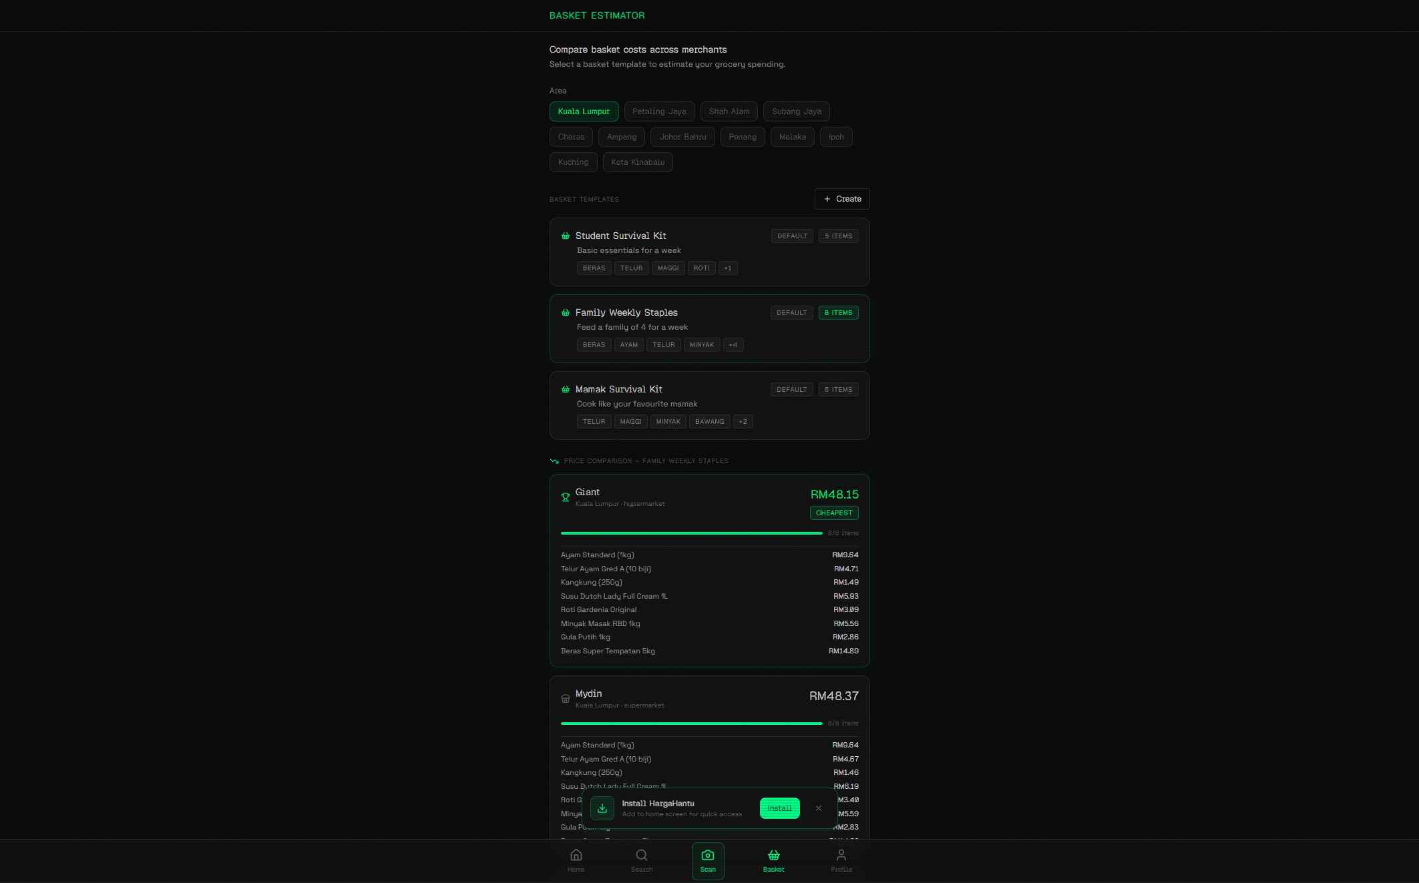
Task: Select the Petaling Jaya area chip
Action: [659, 111]
